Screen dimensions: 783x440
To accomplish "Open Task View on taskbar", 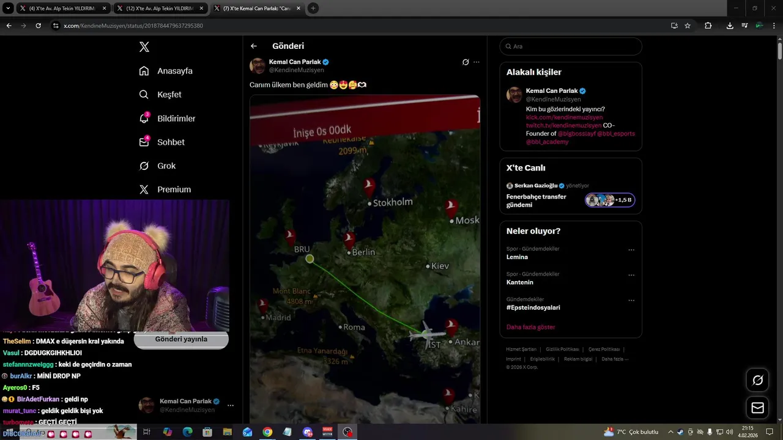I will coord(147,432).
